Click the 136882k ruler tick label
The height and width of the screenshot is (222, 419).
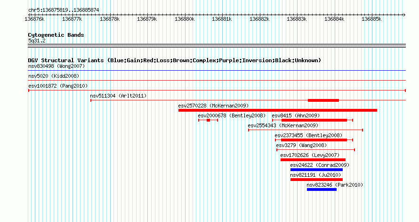tap(259, 19)
